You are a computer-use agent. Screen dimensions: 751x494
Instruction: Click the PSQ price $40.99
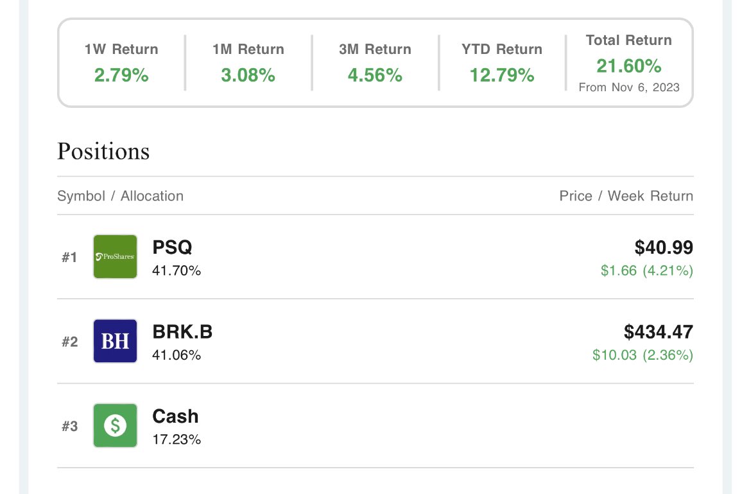pos(664,247)
